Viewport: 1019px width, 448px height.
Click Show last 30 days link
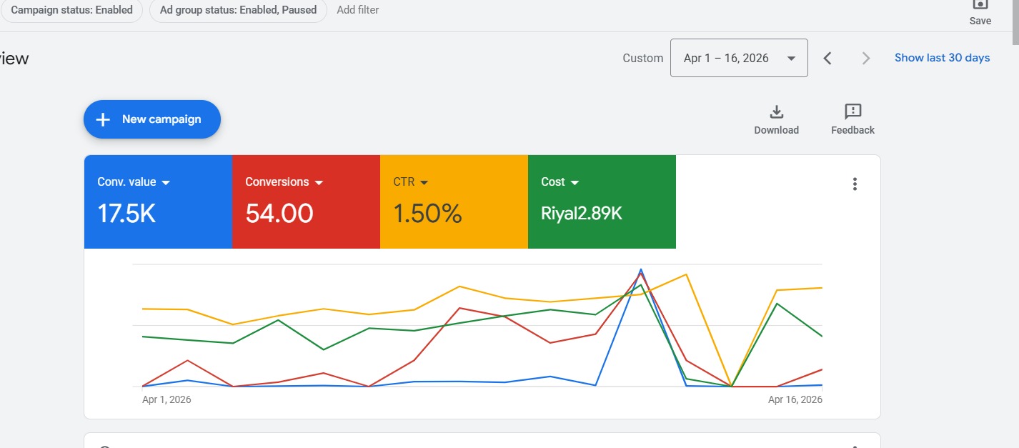[942, 58]
